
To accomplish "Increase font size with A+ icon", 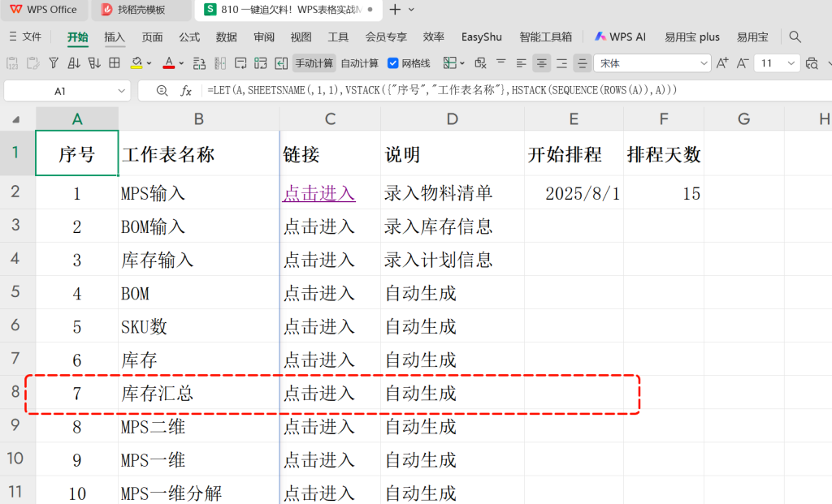I will point(722,63).
